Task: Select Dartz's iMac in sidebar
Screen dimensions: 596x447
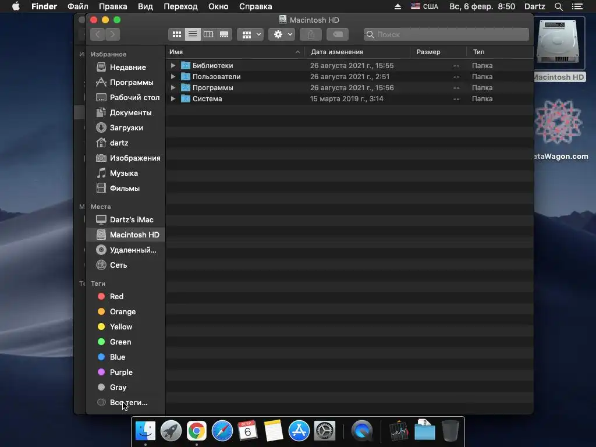Action: click(126, 219)
